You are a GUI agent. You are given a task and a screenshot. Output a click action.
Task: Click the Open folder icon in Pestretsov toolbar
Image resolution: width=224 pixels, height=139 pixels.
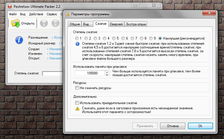point(15,23)
